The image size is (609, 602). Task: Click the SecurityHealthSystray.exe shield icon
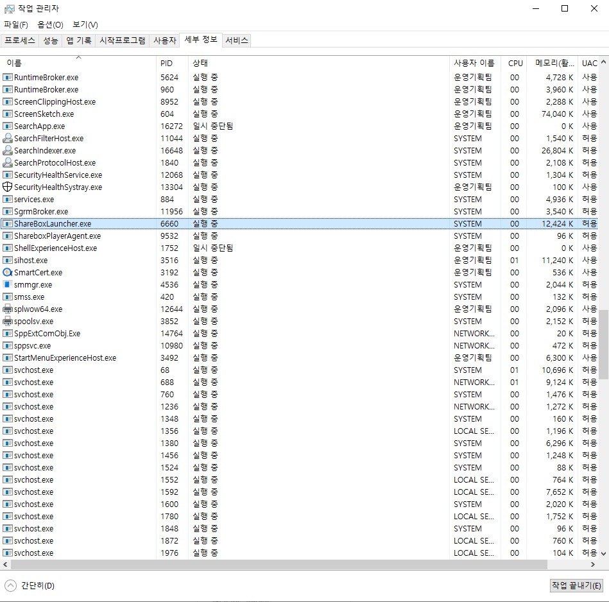point(8,187)
